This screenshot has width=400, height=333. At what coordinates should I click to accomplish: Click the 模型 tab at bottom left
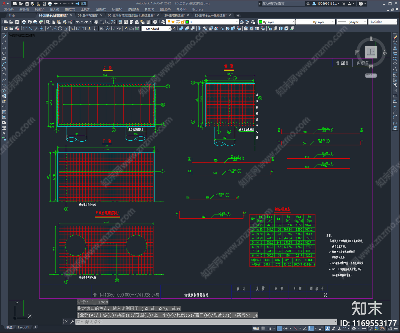[x=9, y=327]
